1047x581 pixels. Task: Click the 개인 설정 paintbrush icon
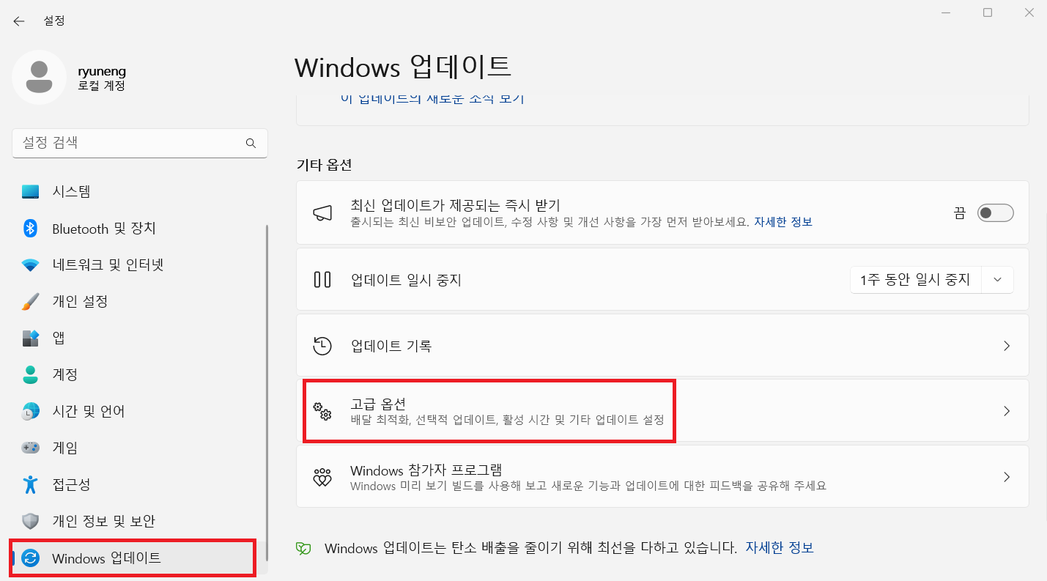point(30,301)
